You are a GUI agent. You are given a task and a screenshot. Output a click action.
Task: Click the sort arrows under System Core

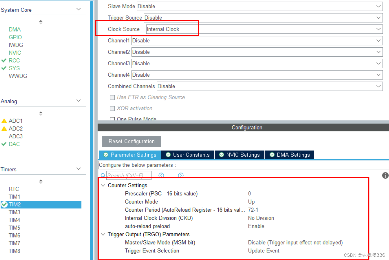coord(41,22)
